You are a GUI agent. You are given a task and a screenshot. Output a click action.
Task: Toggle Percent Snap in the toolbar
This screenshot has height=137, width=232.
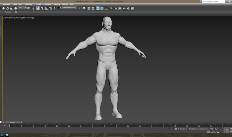click(x=51, y=8)
